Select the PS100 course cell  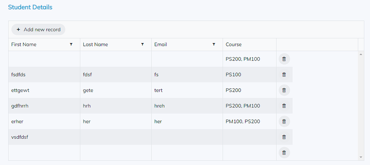(249, 75)
